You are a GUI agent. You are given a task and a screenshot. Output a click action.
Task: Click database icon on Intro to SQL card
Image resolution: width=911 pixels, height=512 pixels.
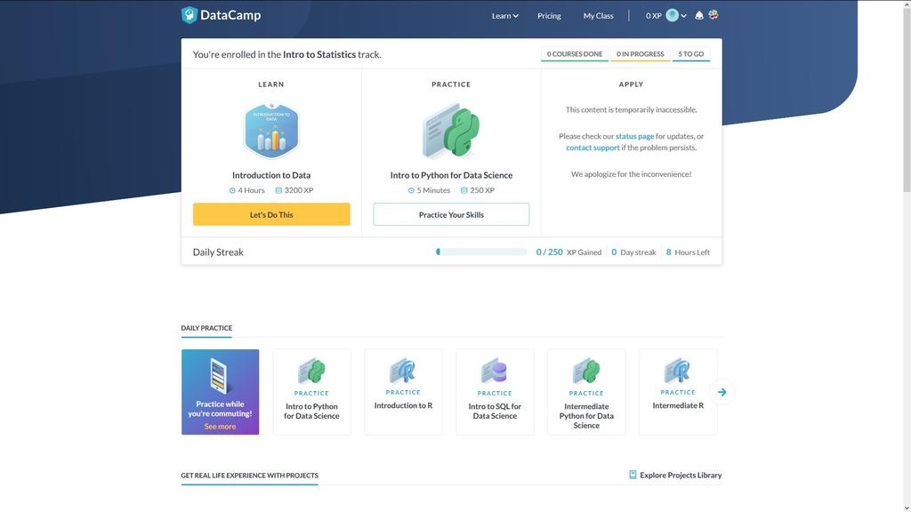tap(495, 372)
